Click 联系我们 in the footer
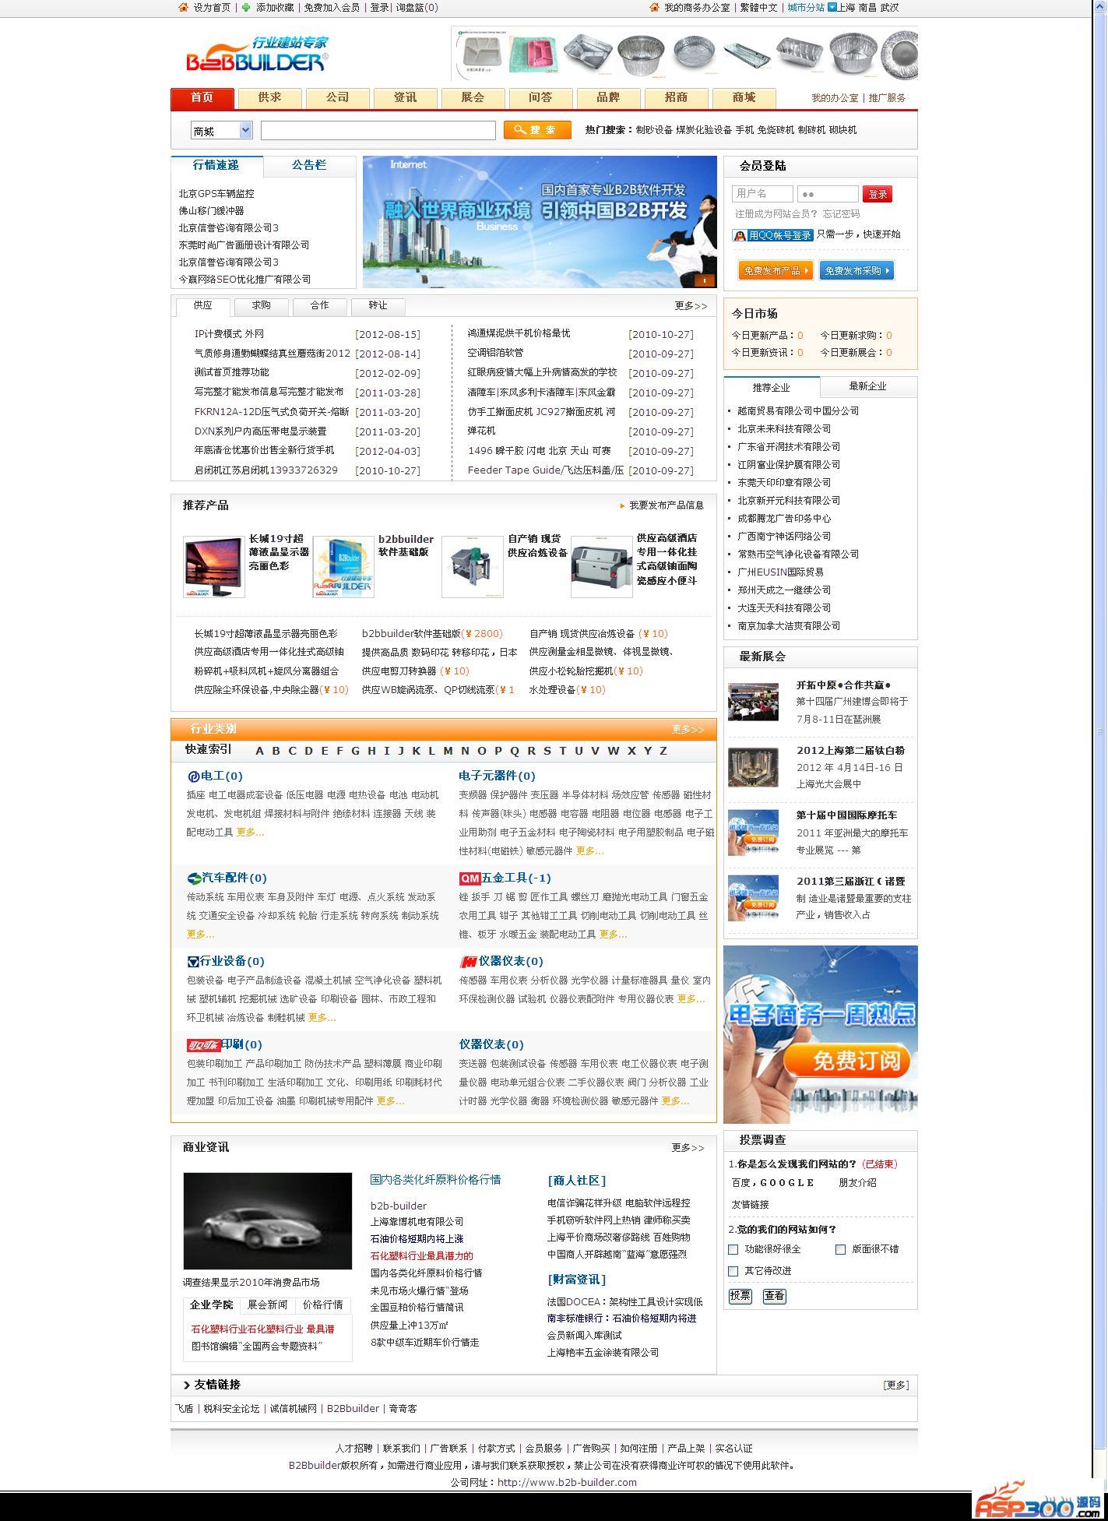Image resolution: width=1108 pixels, height=1521 pixels. pyautogui.click(x=402, y=1449)
